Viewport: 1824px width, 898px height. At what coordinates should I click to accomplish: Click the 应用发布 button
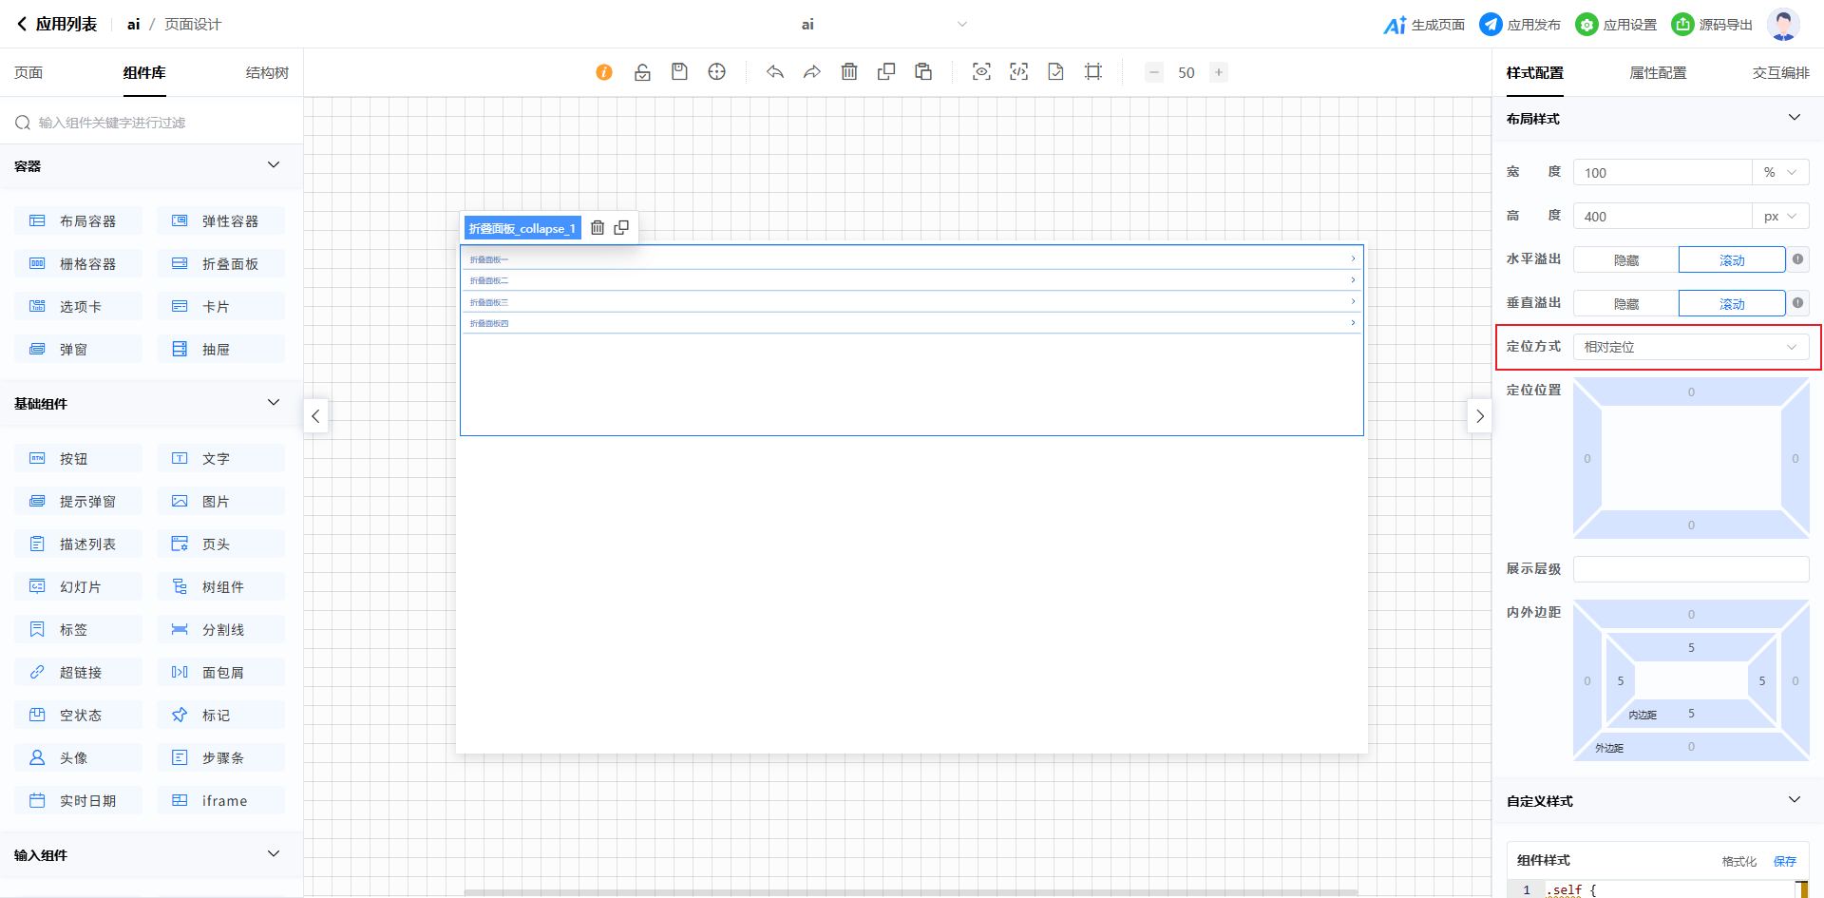point(1520,25)
